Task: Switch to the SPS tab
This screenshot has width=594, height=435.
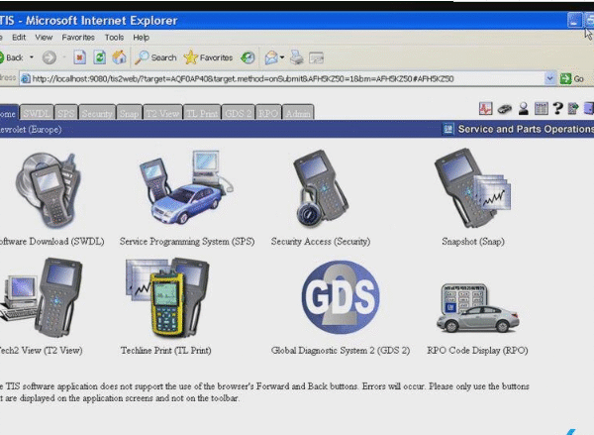Action: click(66, 113)
